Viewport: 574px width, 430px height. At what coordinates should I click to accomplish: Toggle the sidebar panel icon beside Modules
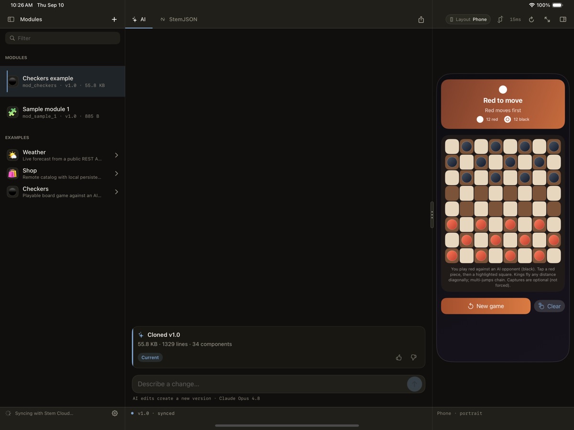click(x=11, y=20)
